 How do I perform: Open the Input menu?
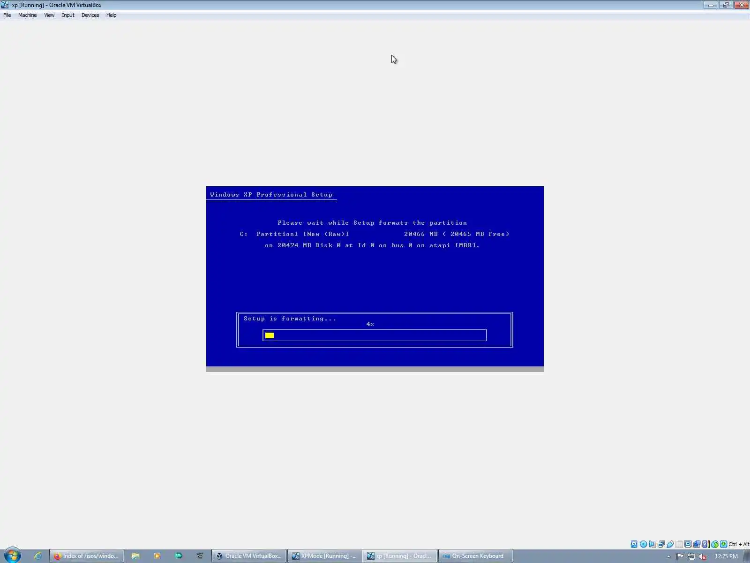click(68, 15)
